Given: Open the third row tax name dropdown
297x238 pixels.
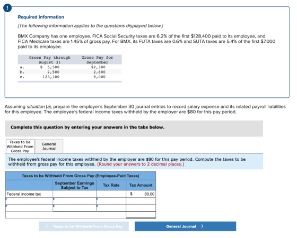Looking at the screenshot, I should tap(29, 208).
